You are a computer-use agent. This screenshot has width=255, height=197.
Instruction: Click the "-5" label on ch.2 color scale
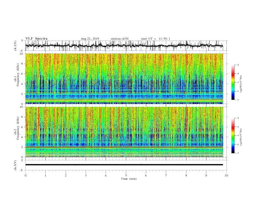238,136
